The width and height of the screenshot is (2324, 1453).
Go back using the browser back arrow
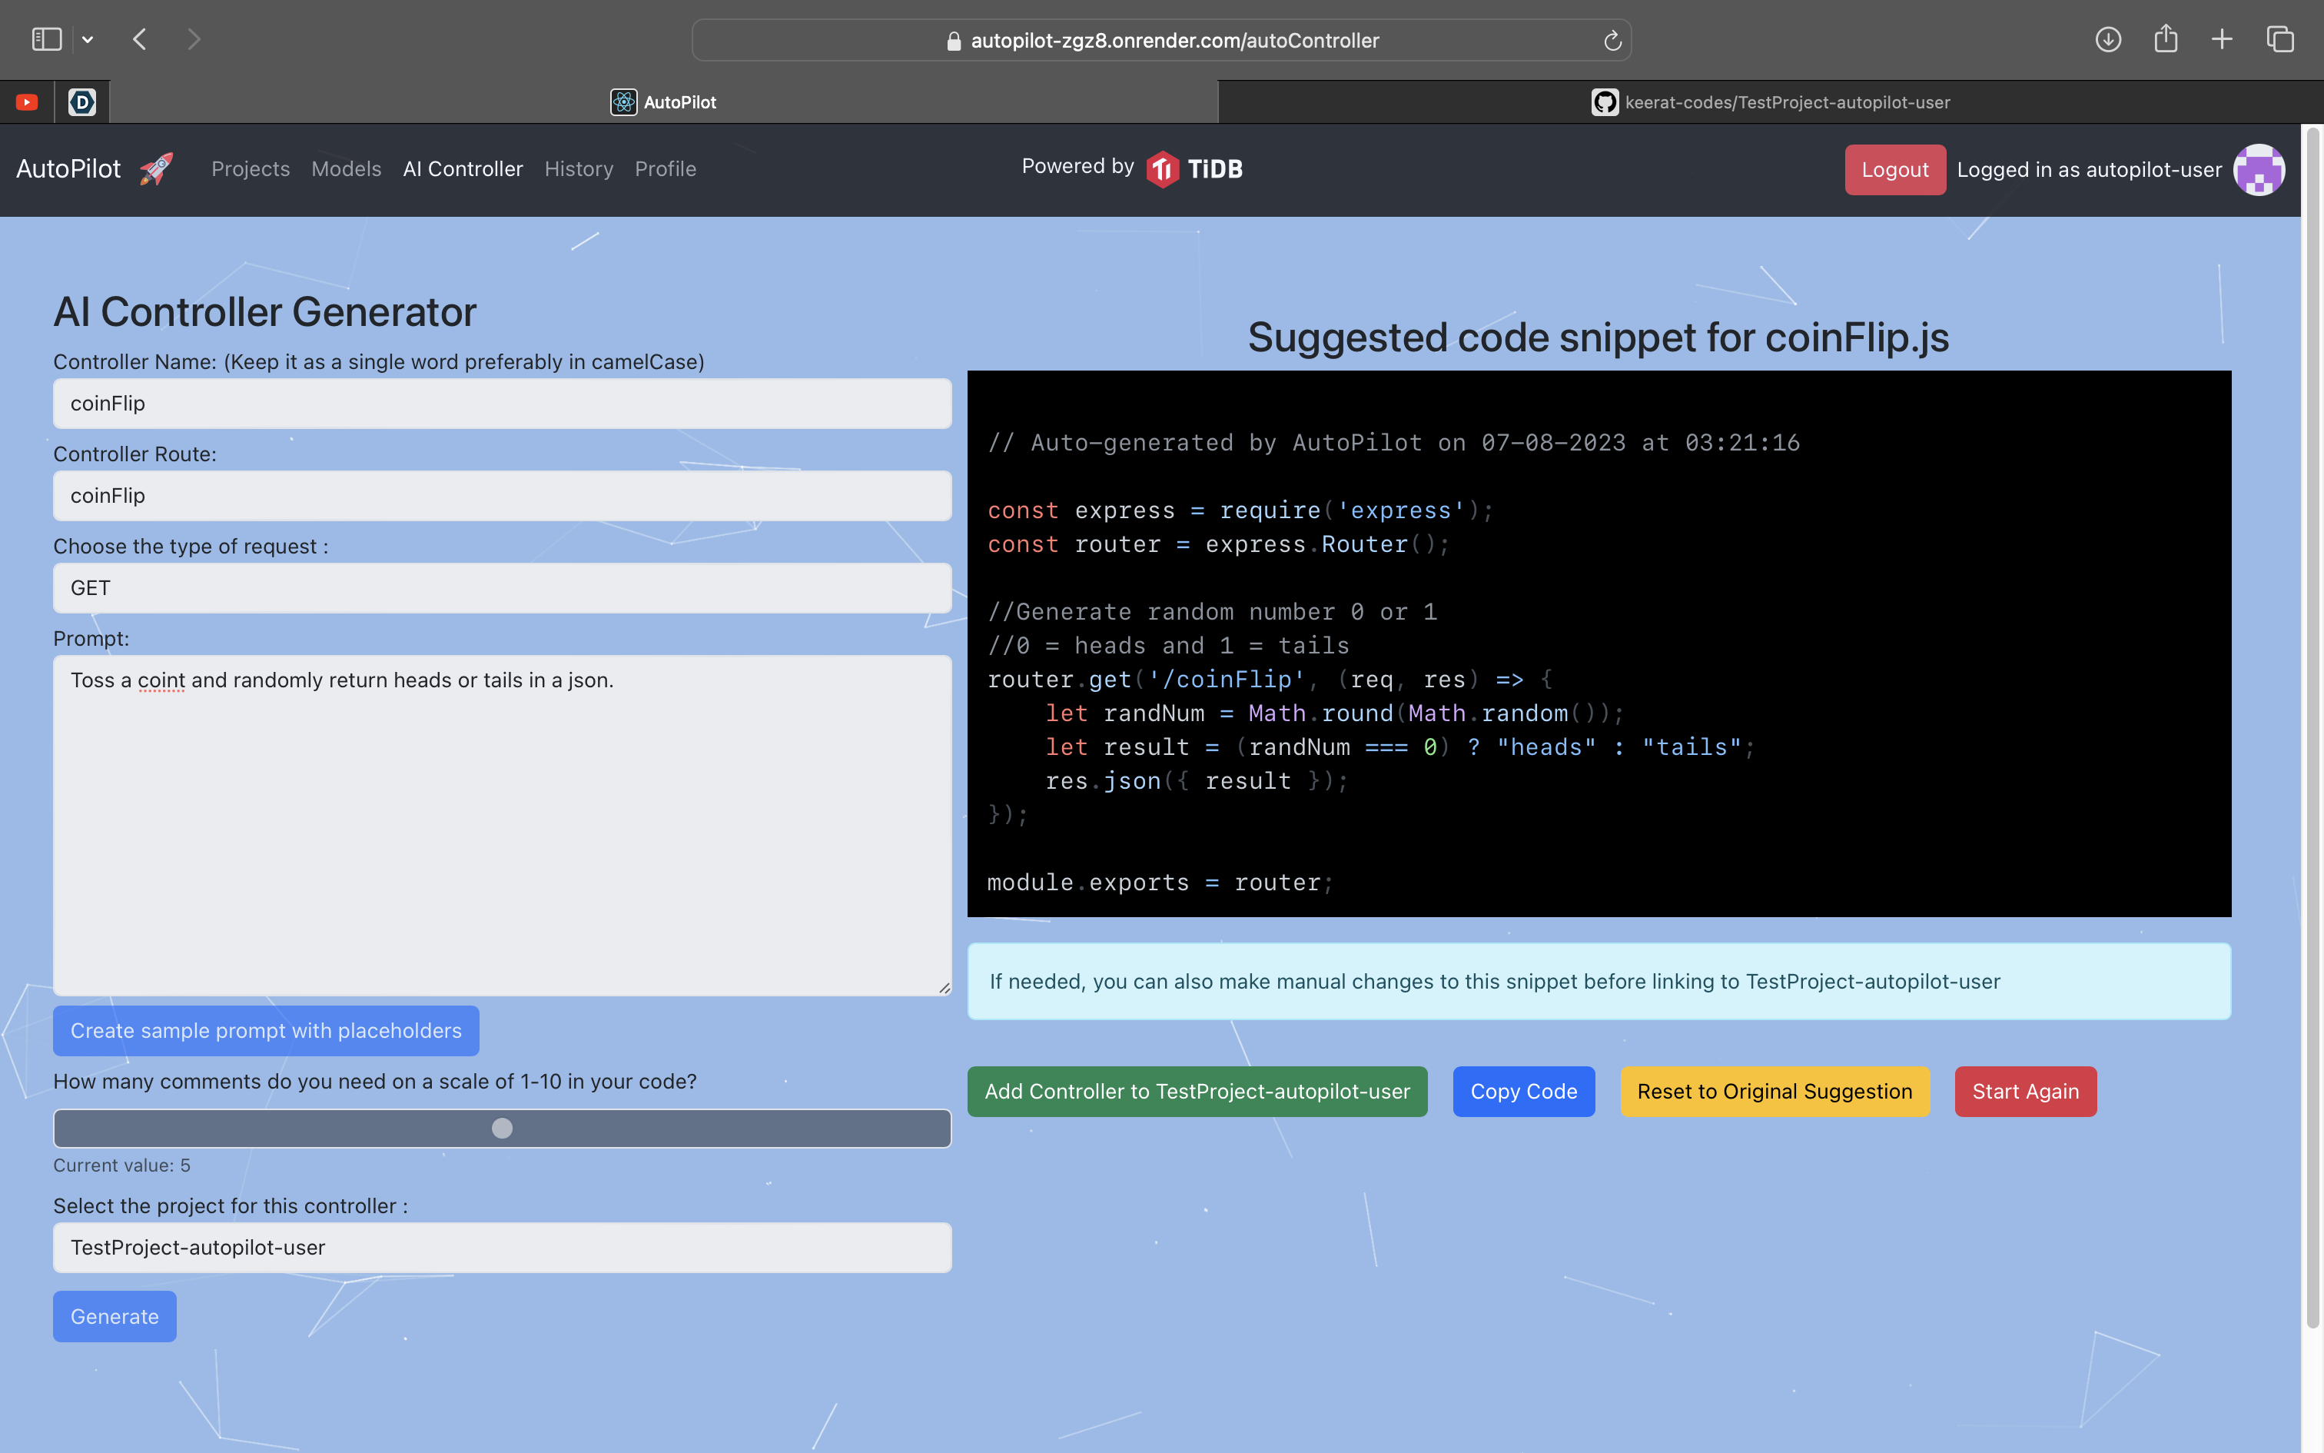[x=140, y=39]
